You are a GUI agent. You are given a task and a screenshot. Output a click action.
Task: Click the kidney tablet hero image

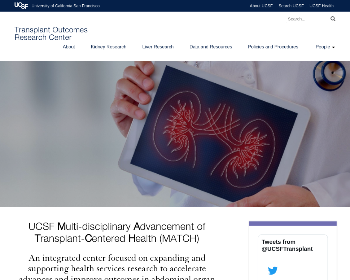pos(175,134)
